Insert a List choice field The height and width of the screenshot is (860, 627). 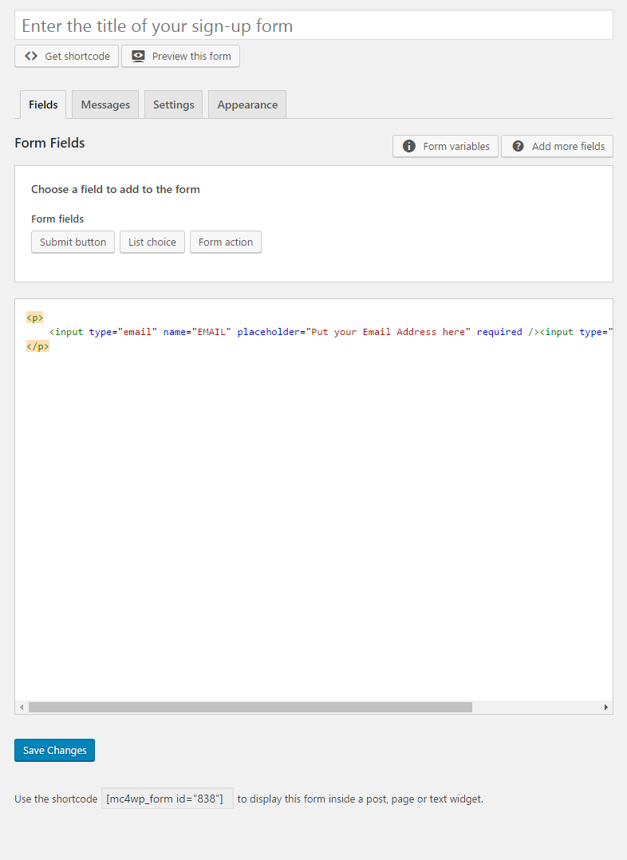tap(152, 242)
